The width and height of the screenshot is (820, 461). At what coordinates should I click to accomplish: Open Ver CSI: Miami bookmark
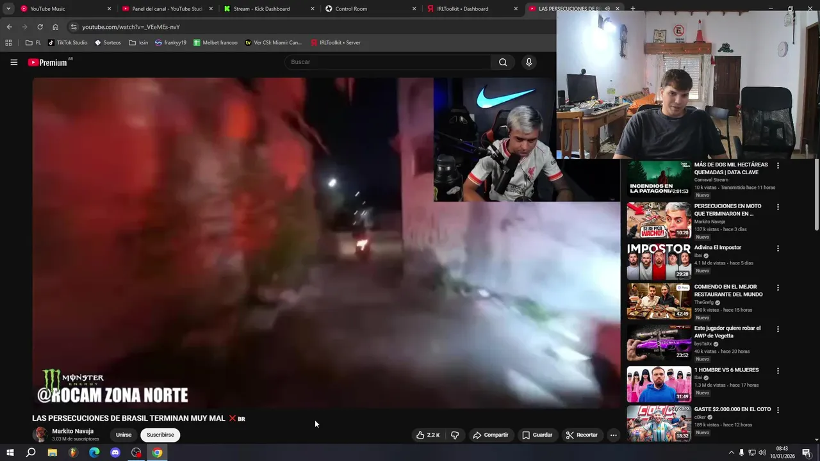point(274,43)
